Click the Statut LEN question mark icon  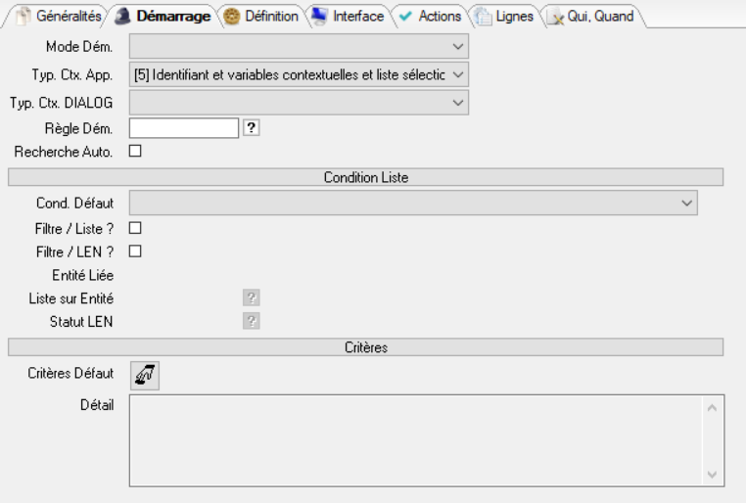click(251, 321)
